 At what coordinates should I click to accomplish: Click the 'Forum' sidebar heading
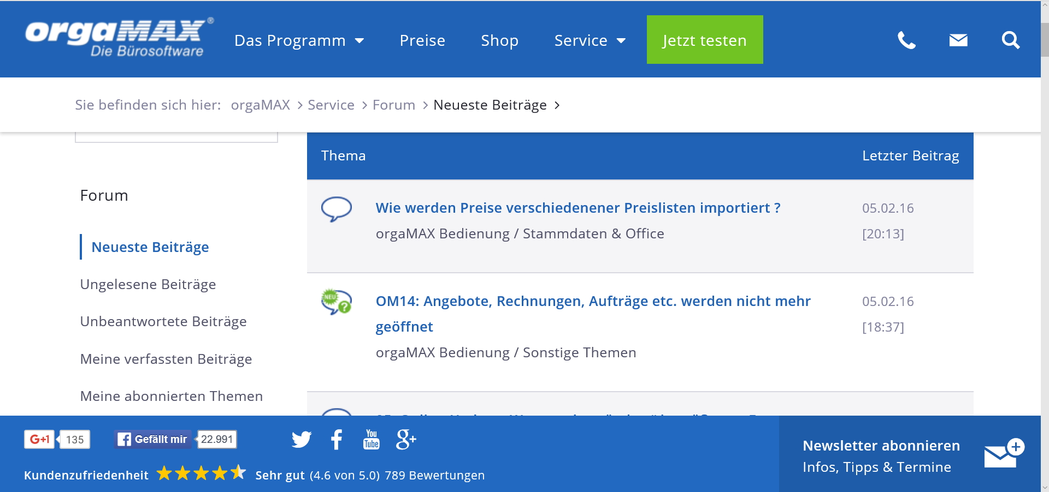(x=104, y=195)
